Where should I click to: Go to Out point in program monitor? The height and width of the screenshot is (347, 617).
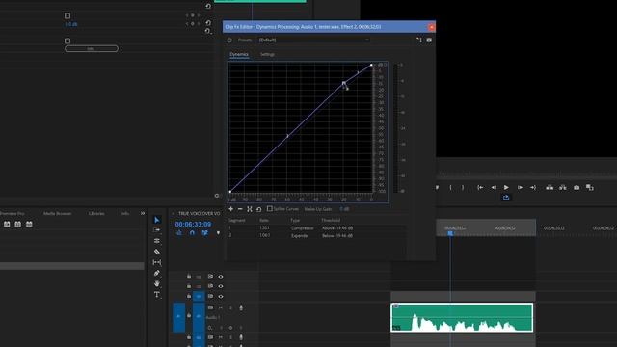pyautogui.click(x=533, y=188)
